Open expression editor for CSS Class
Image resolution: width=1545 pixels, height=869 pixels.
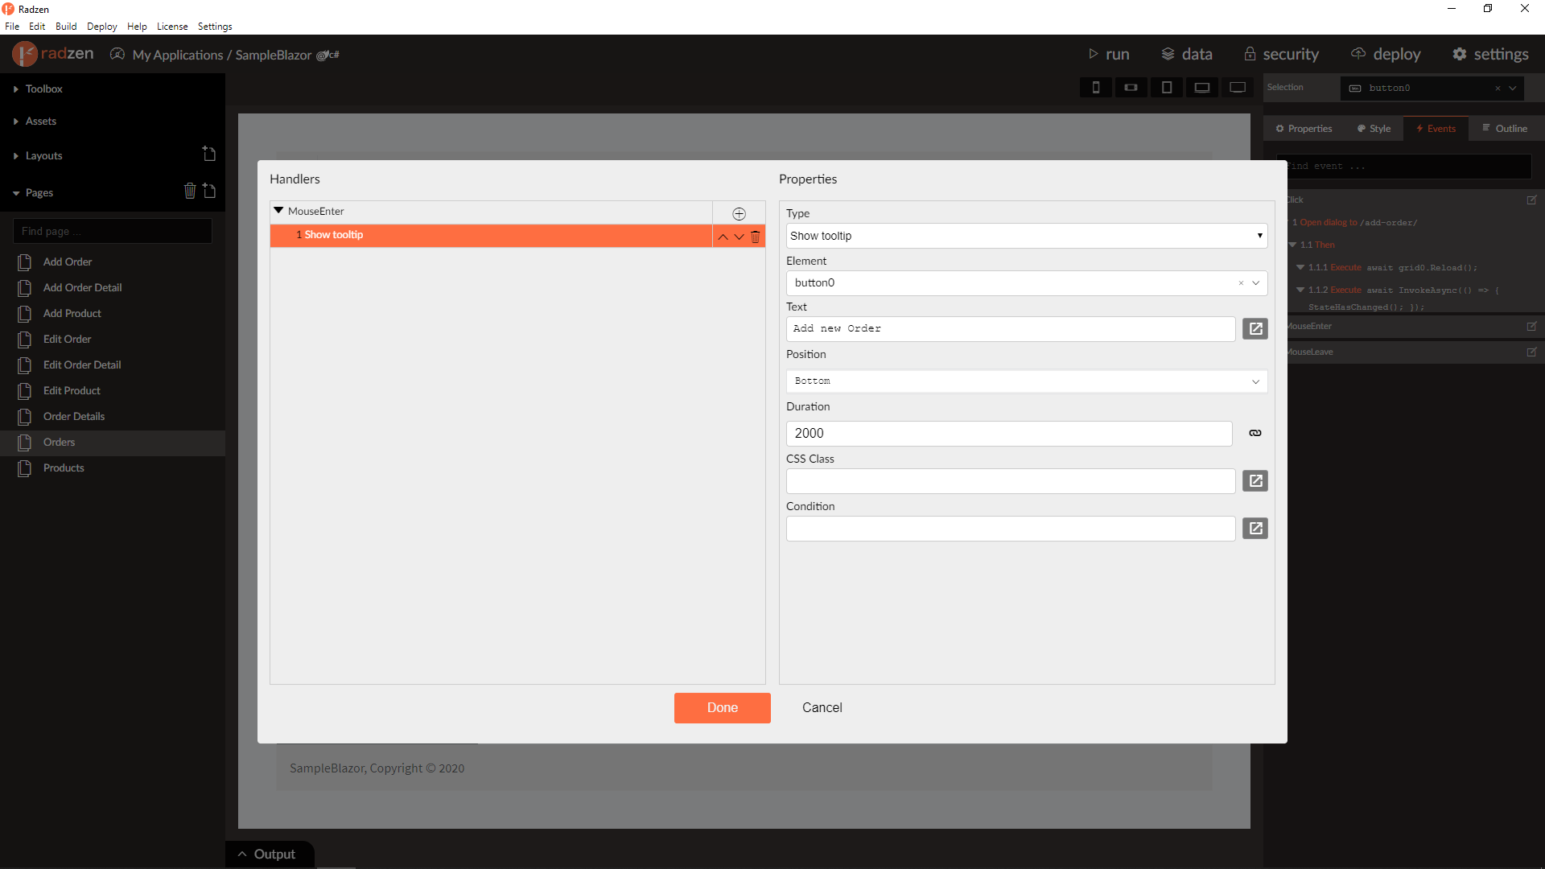(1255, 481)
